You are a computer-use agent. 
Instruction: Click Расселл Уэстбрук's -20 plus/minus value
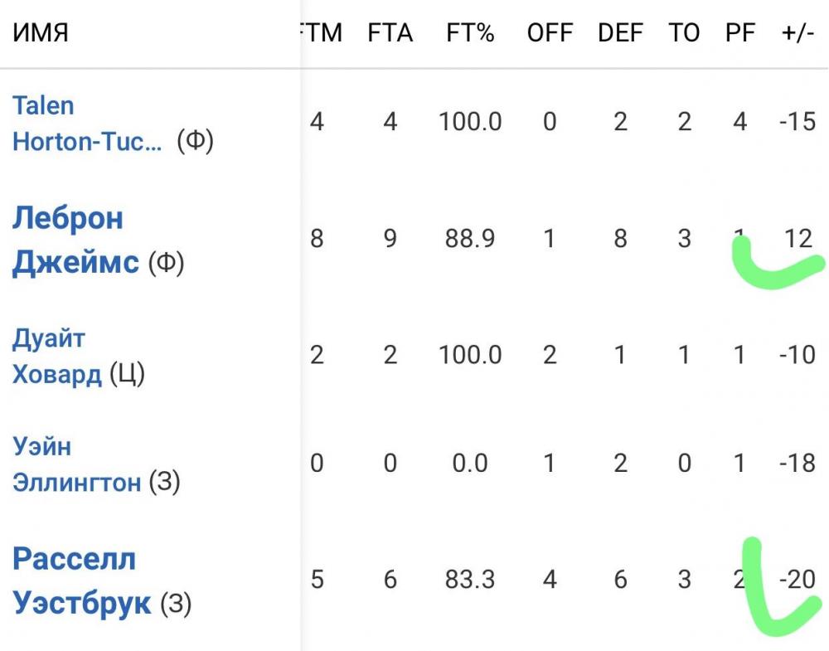[797, 580]
